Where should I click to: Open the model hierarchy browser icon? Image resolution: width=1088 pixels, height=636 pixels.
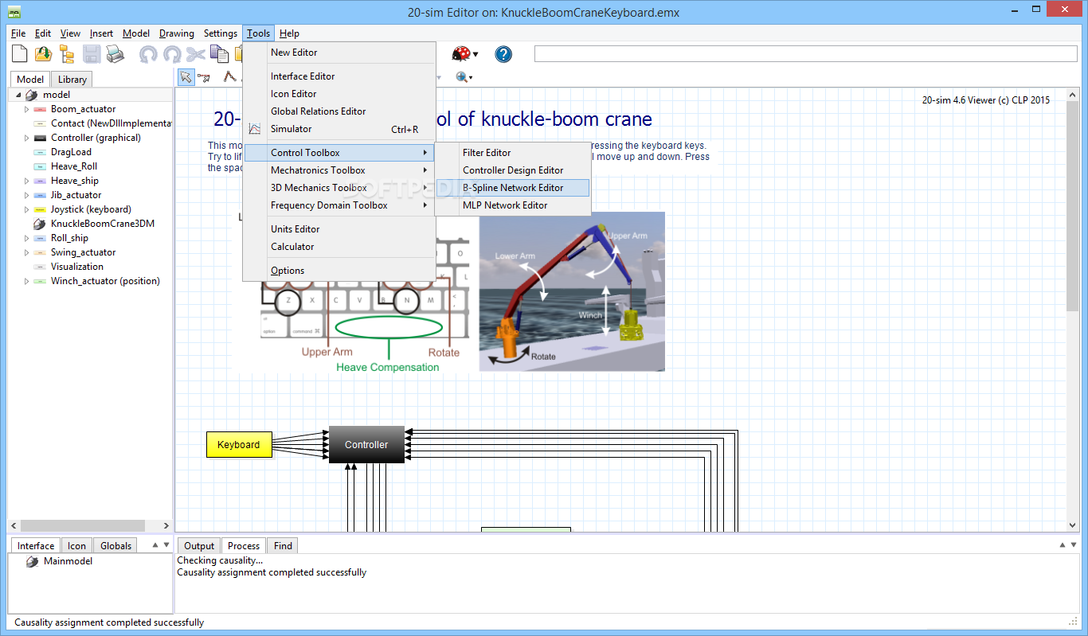[x=67, y=54]
